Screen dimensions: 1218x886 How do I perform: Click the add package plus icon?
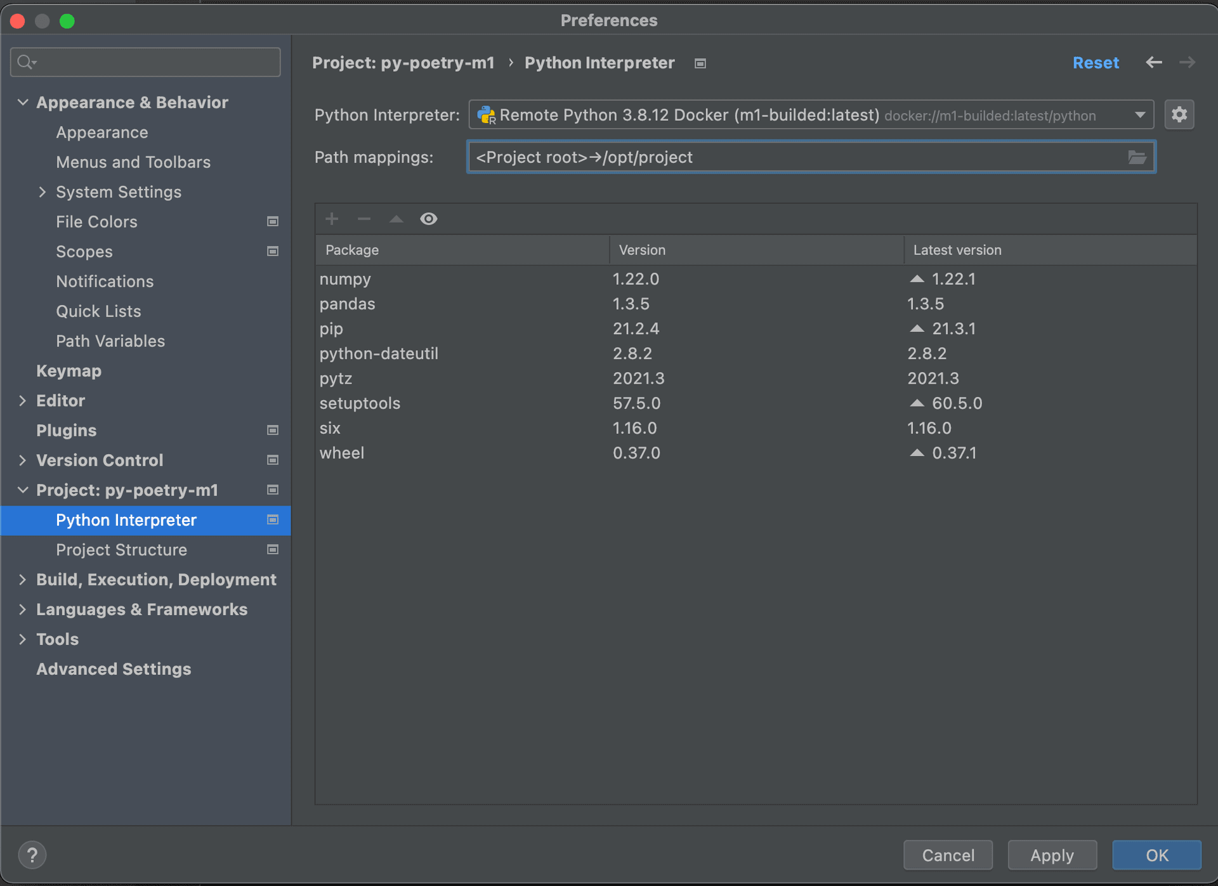point(332,219)
